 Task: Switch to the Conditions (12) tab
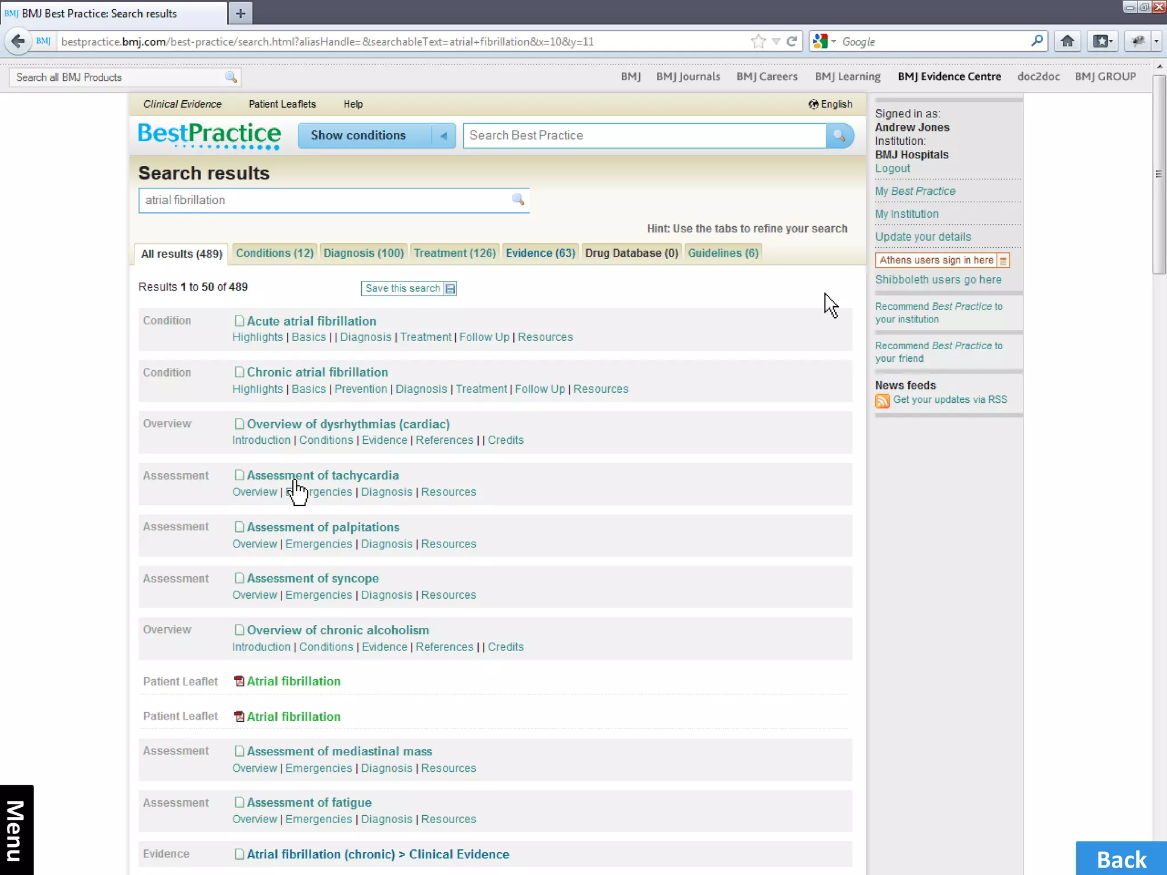(x=275, y=253)
